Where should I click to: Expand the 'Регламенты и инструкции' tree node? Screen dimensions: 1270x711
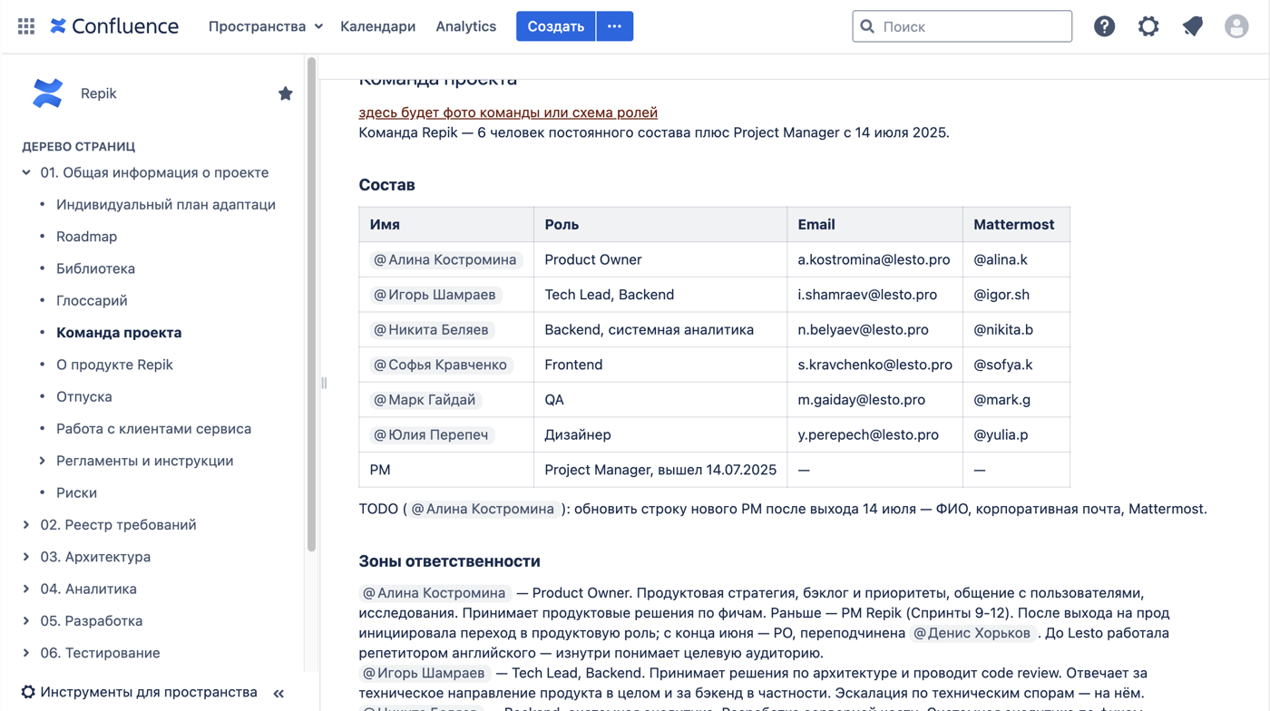(x=43, y=461)
